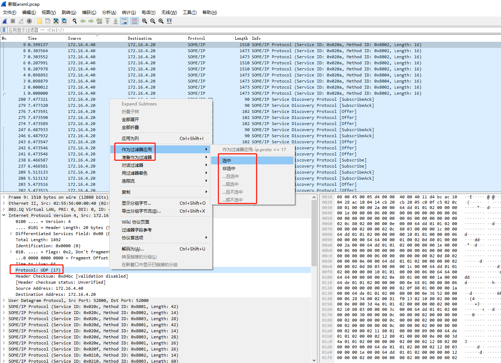
Task: Sort packets by the Length column header
Action: (x=242, y=38)
